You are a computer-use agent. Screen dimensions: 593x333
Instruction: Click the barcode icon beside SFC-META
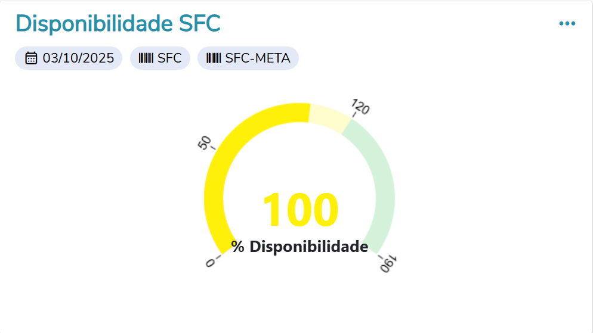coord(214,58)
